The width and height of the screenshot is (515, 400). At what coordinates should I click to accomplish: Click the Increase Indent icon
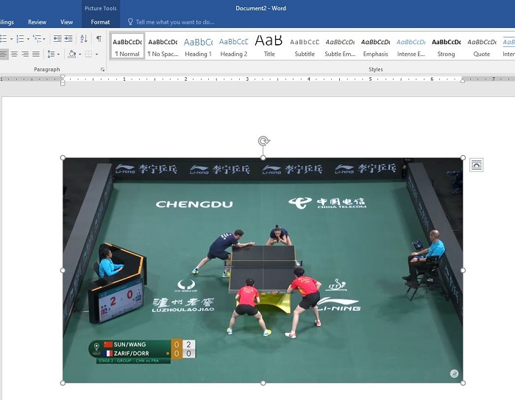(x=68, y=39)
